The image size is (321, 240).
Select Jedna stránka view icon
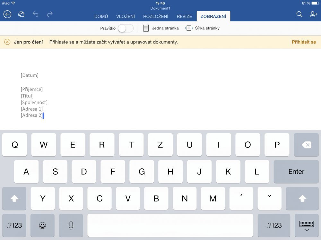point(145,28)
